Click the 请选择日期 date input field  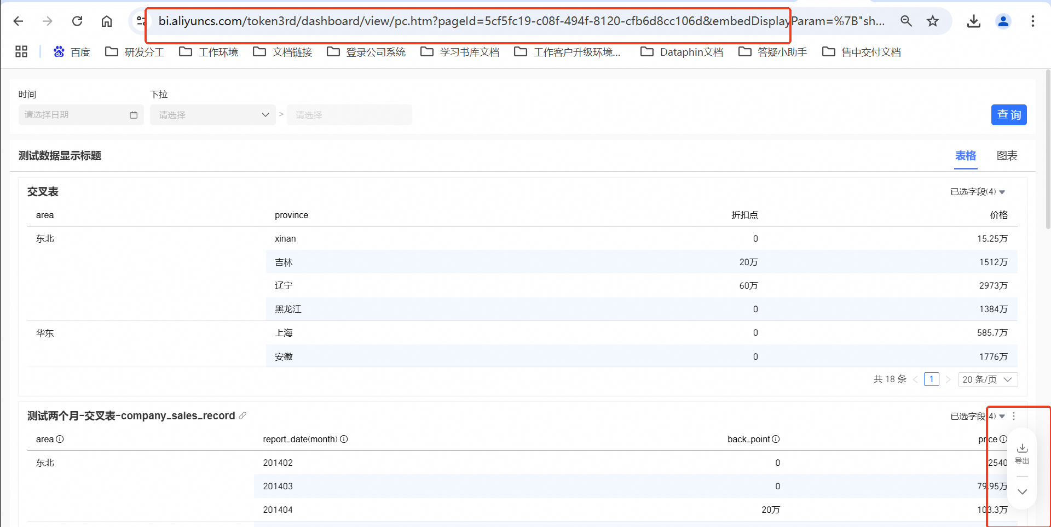(74, 115)
